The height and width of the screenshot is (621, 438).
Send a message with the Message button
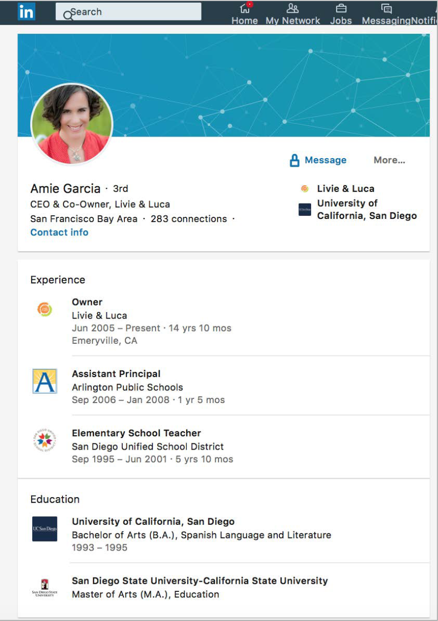(x=318, y=161)
